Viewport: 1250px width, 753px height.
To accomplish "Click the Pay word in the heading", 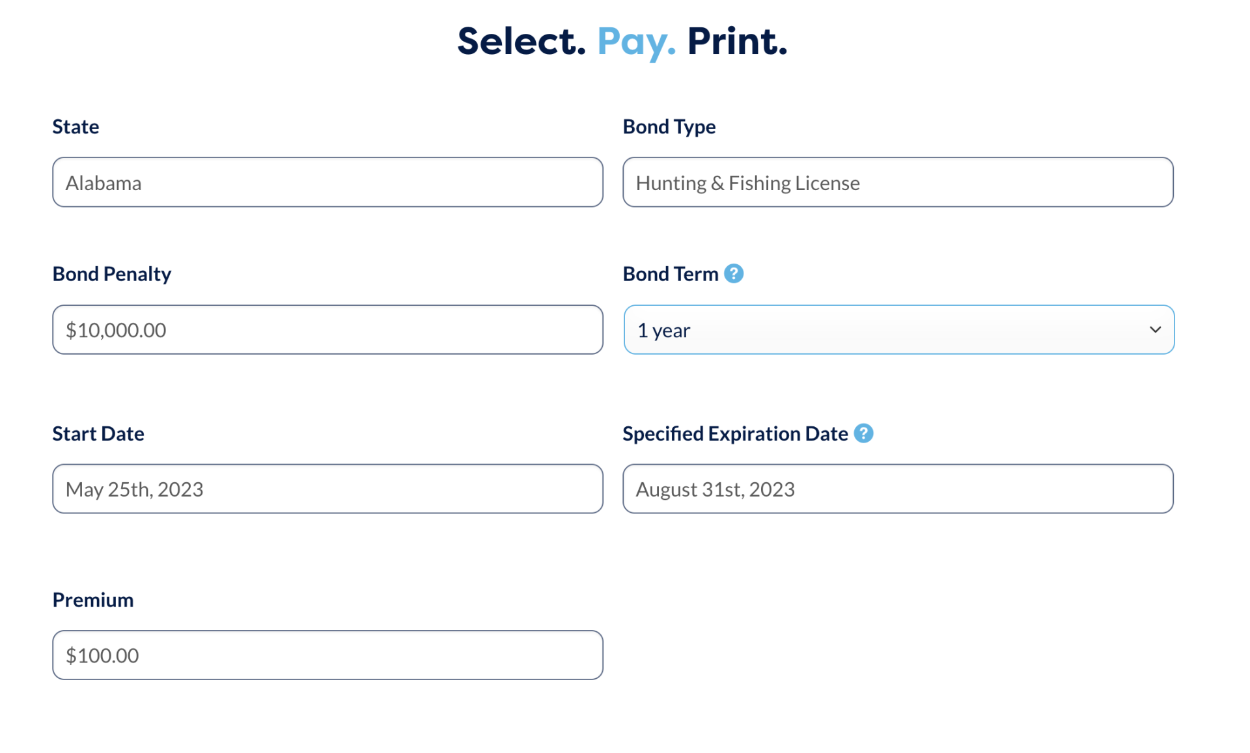I will click(x=637, y=42).
